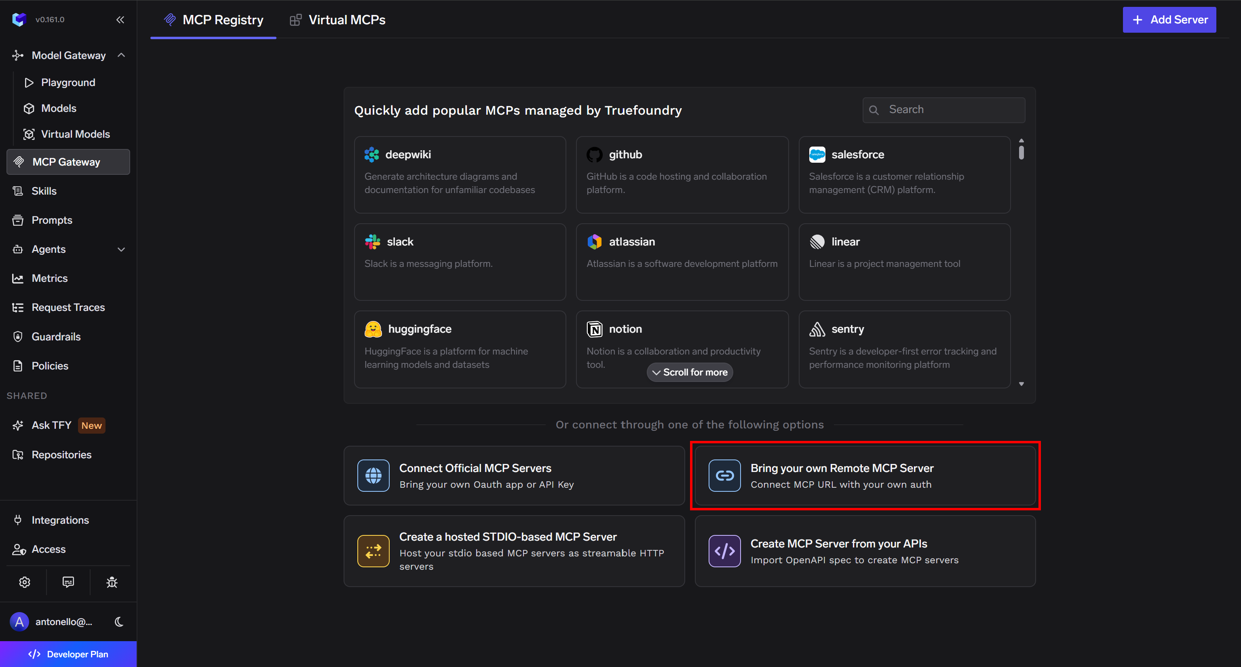Open Models in the sidebar
This screenshot has width=1241, height=667.
(59, 108)
